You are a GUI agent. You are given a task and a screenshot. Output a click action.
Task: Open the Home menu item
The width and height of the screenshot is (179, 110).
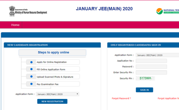click(15, 25)
